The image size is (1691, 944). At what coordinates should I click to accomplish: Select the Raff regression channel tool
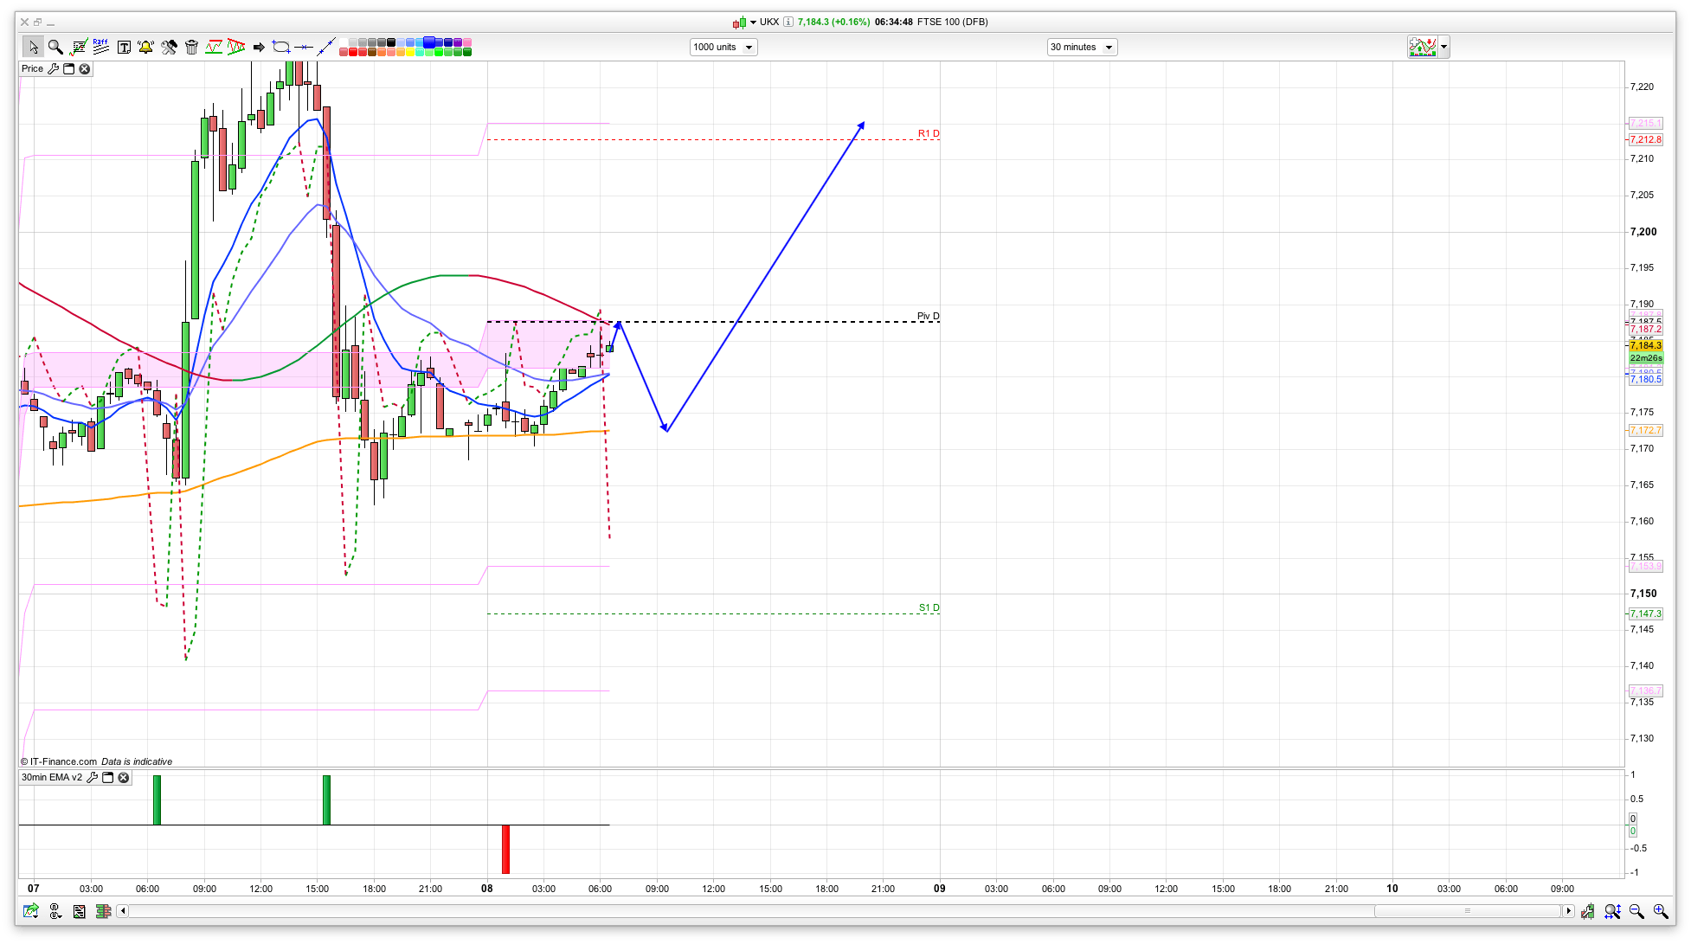click(100, 47)
